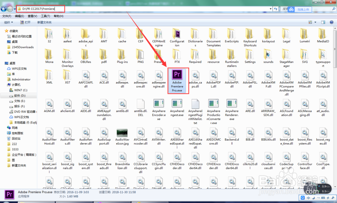Open the 组织 dropdown in toolbar

click(x=9, y=22)
